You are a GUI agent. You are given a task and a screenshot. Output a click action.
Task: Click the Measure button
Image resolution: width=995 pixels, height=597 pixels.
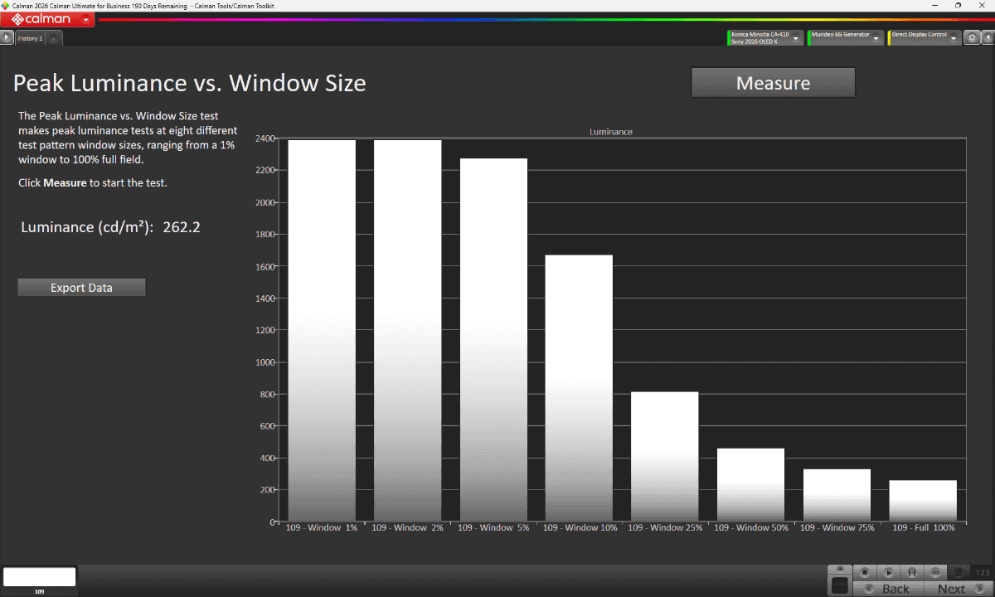tap(773, 83)
